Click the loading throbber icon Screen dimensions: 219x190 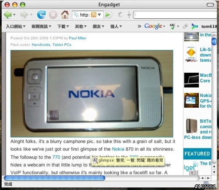[x=120, y=15]
